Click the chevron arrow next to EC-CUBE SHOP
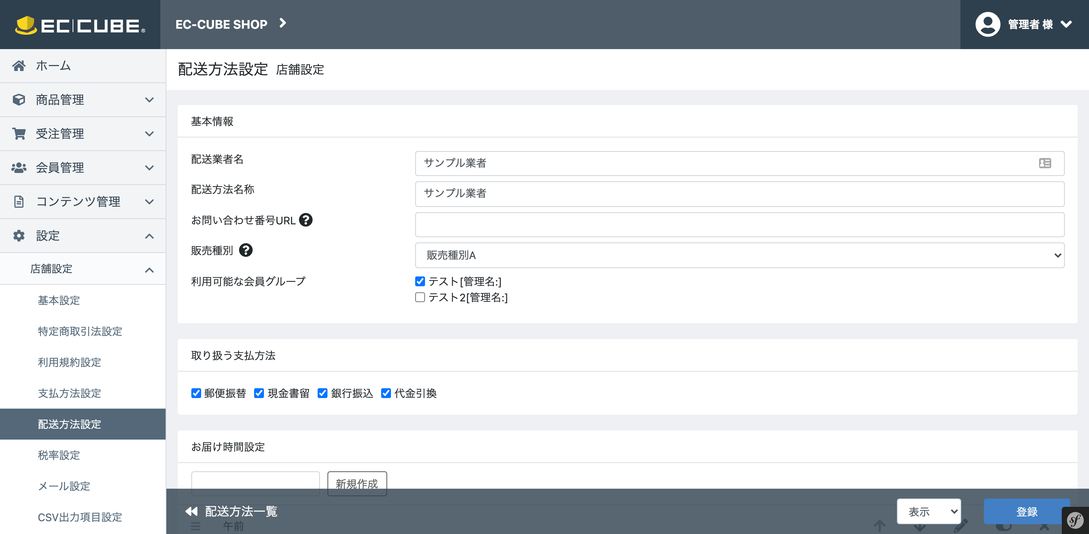Screen dimensions: 1089x534 (283, 23)
